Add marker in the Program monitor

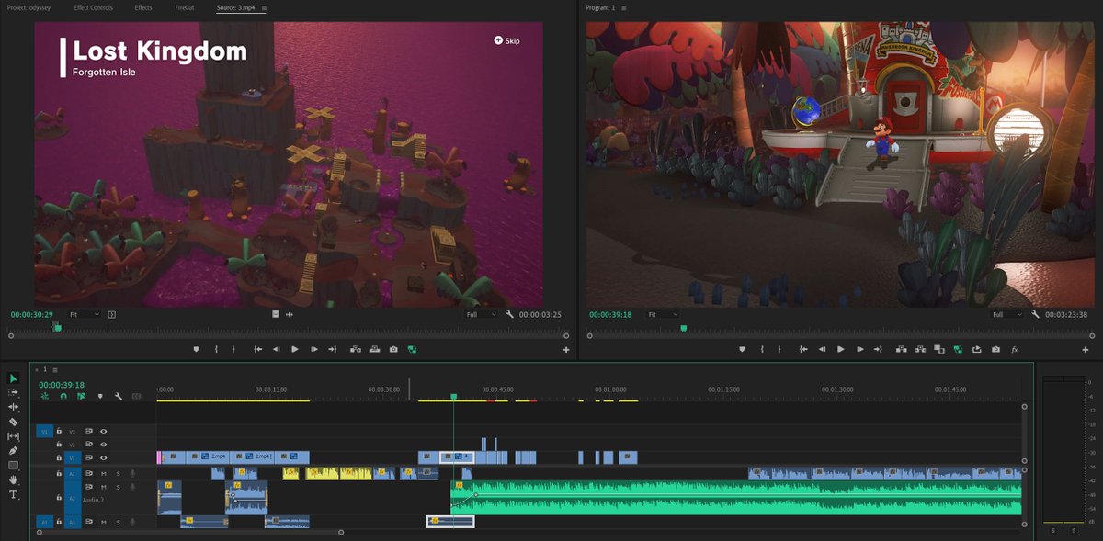click(x=742, y=349)
